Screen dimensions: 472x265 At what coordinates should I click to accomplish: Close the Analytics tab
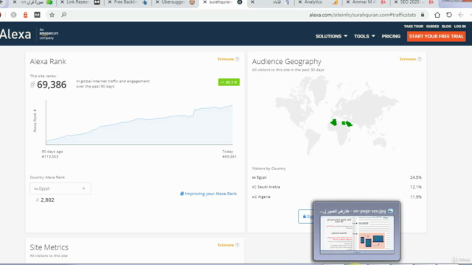pos(300,2)
